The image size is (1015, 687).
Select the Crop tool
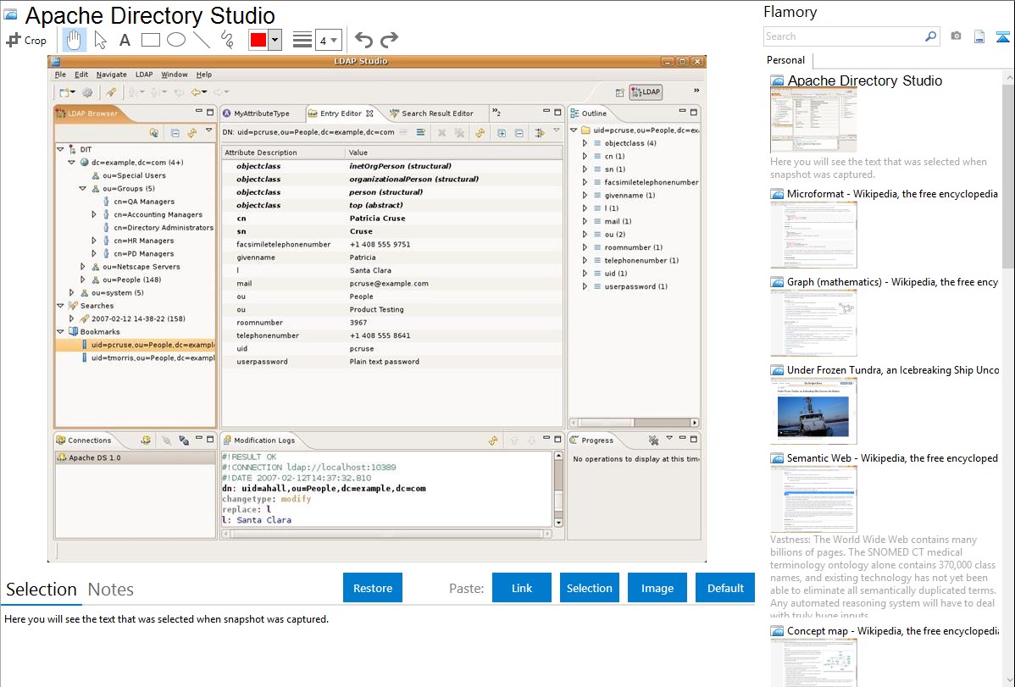[27, 40]
